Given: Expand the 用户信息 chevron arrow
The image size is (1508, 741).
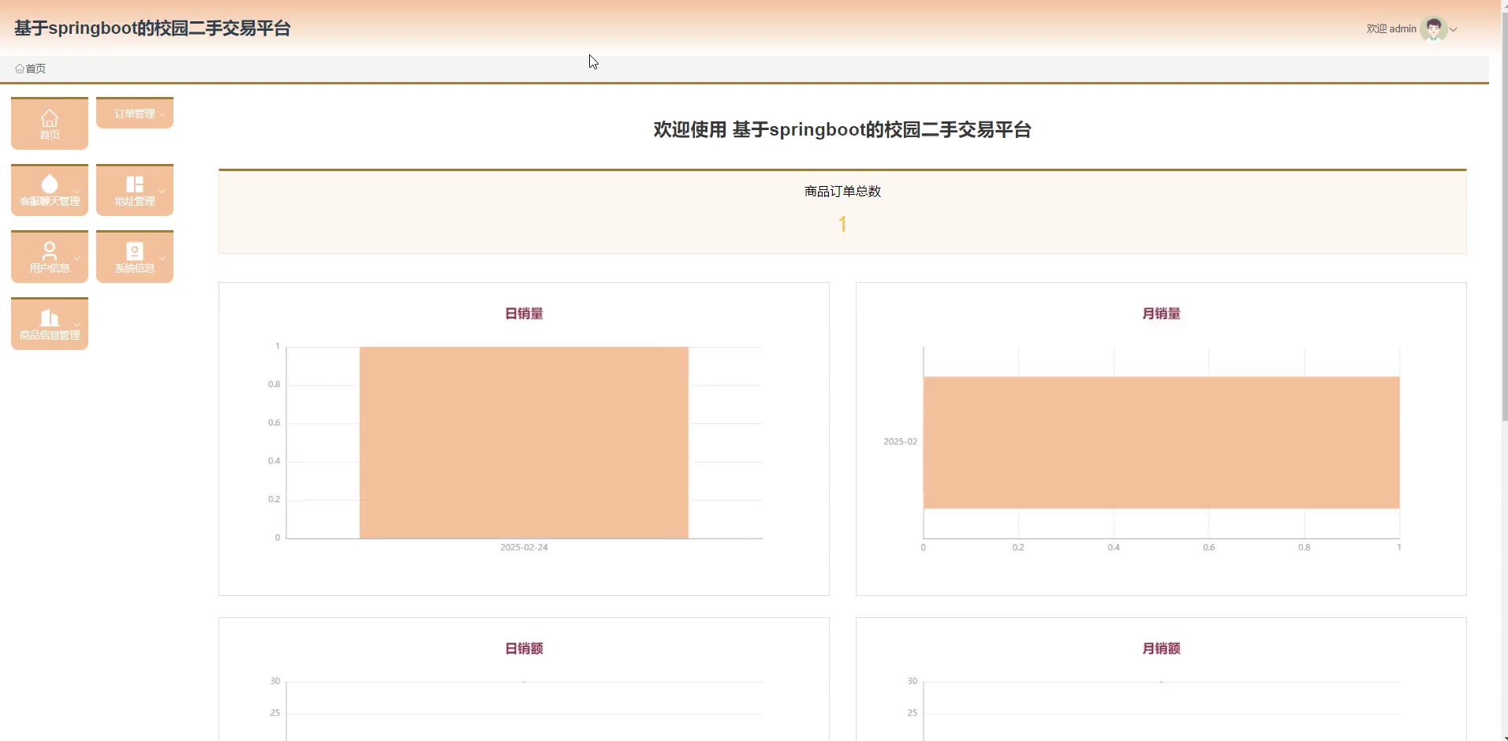Looking at the screenshot, I should (77, 258).
